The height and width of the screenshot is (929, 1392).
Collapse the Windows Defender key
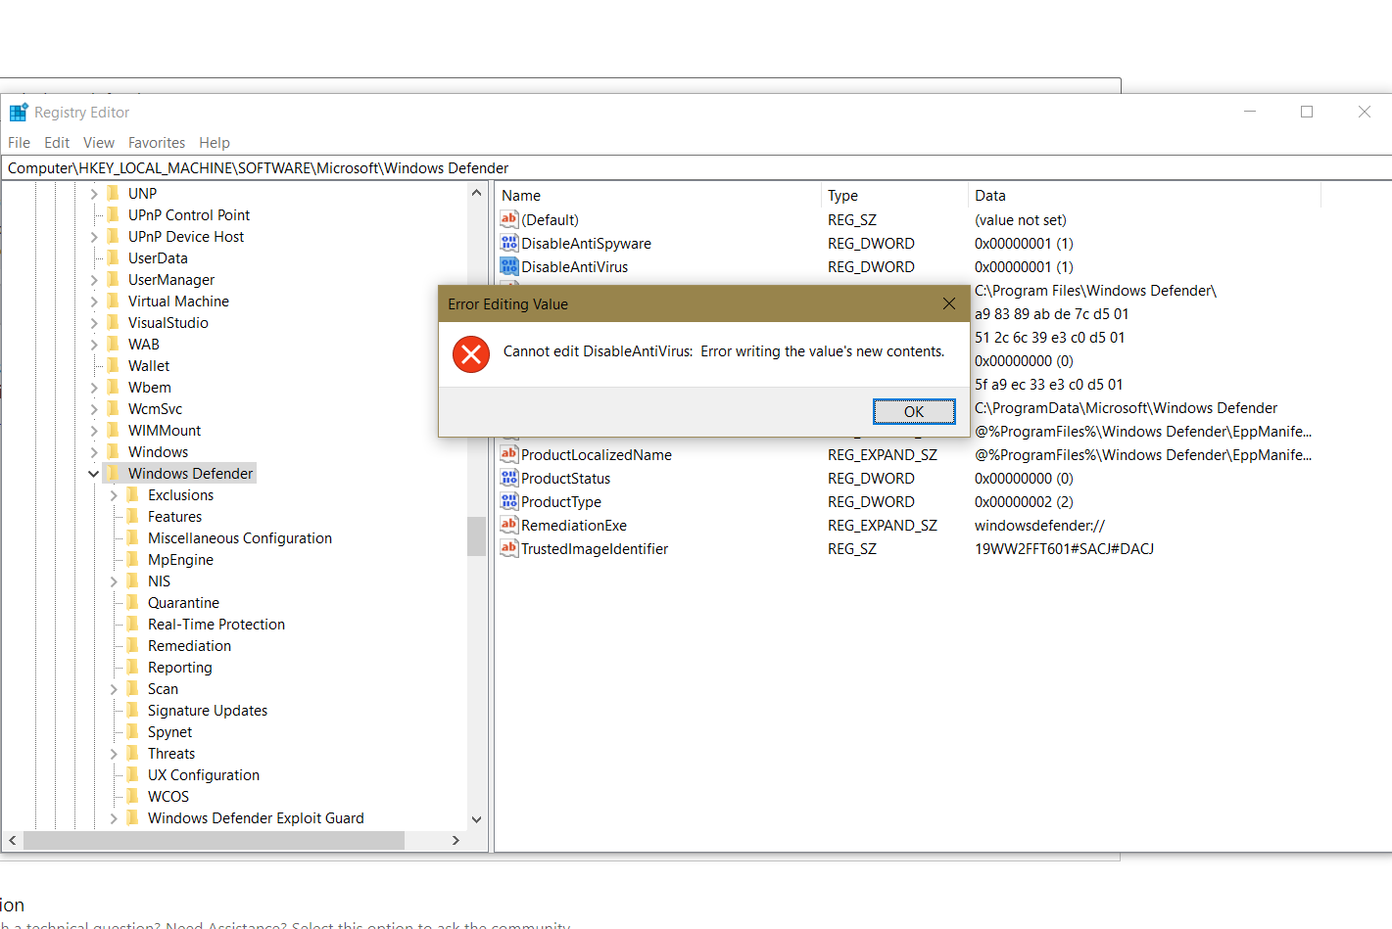[x=94, y=474]
